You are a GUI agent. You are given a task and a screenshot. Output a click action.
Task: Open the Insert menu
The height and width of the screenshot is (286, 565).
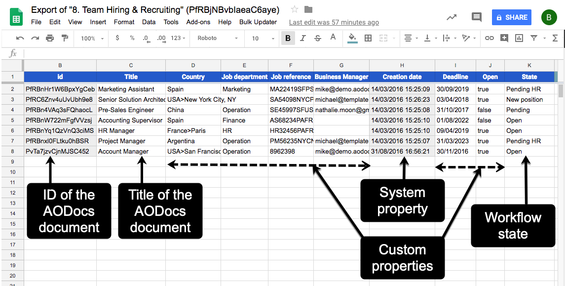(x=98, y=22)
